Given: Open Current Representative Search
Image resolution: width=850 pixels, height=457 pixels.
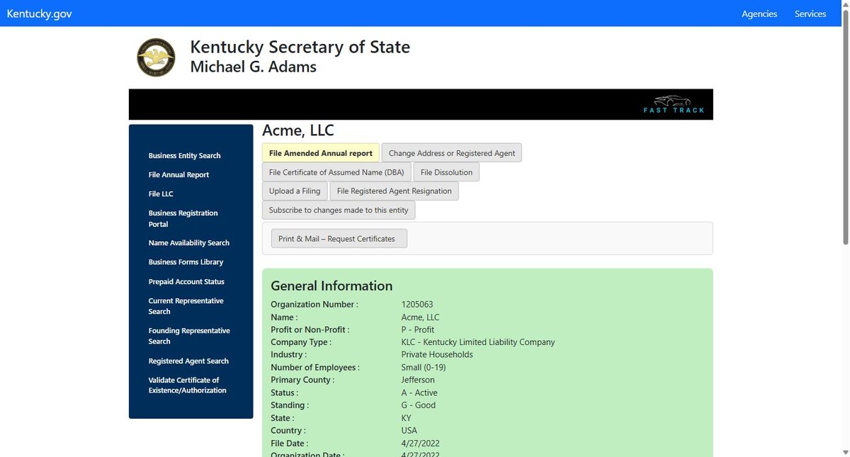Looking at the screenshot, I should click(186, 306).
